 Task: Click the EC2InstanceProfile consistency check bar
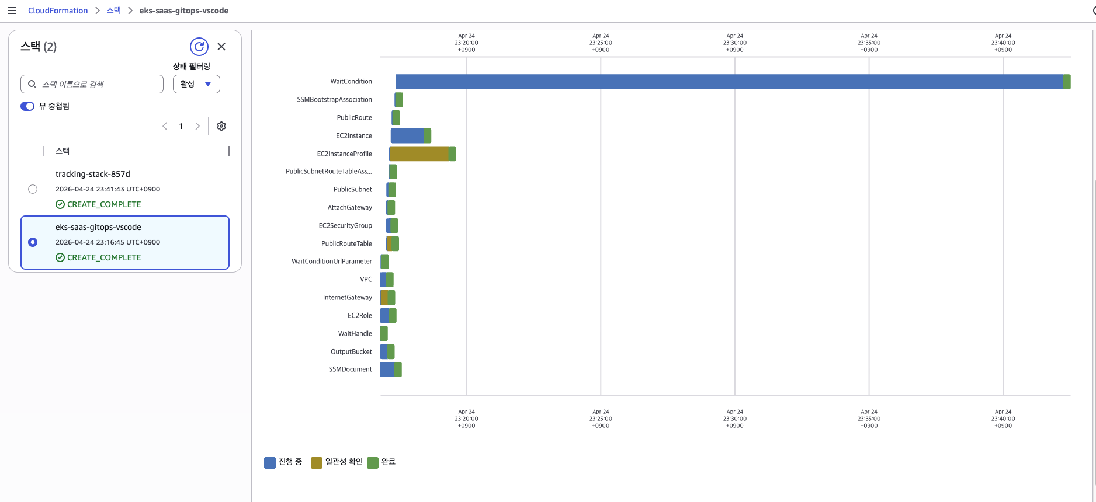click(419, 154)
